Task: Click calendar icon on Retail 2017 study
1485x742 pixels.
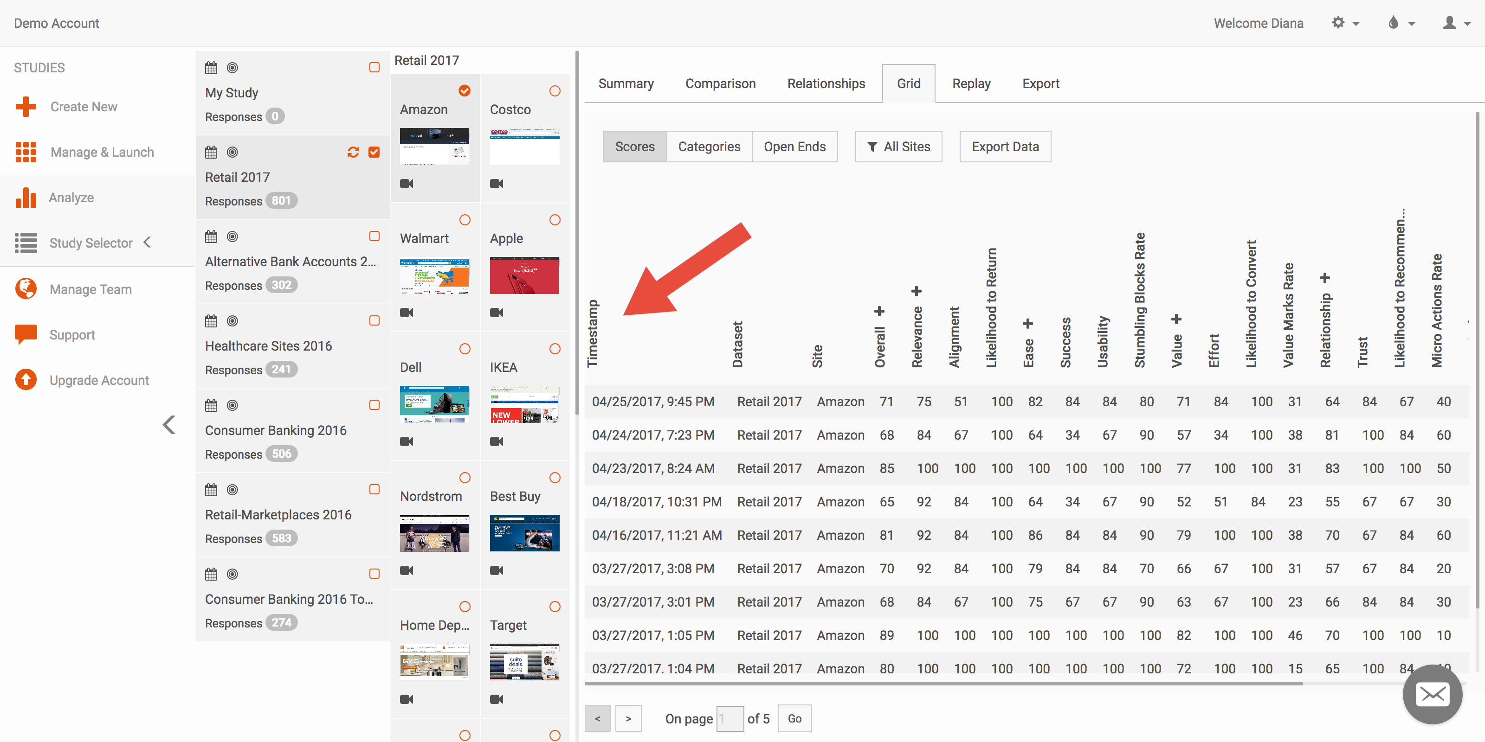Action: [211, 152]
